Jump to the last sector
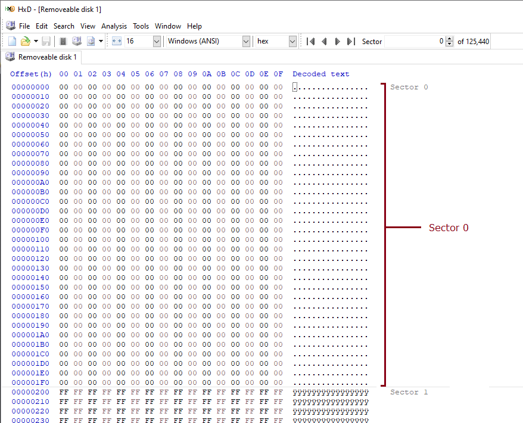The image size is (523, 423). click(x=351, y=41)
